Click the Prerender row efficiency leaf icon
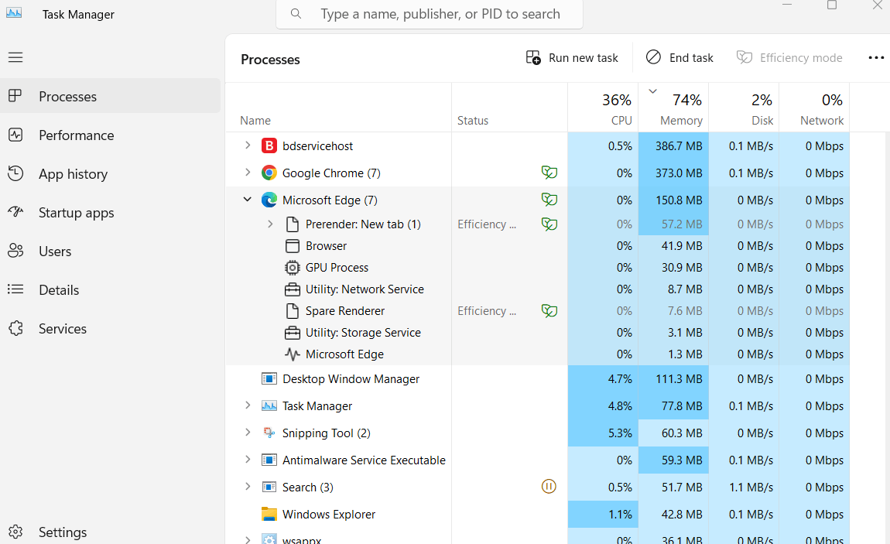 point(549,224)
